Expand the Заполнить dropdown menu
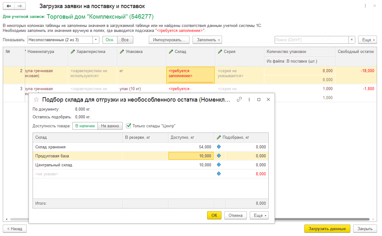This screenshot has width=382, height=236. click(207, 40)
